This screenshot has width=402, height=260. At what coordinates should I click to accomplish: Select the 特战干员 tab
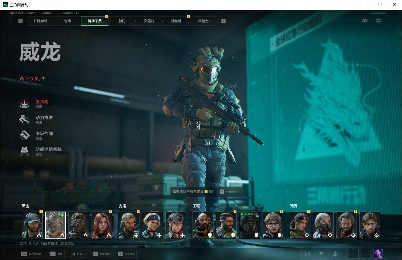tap(95, 21)
